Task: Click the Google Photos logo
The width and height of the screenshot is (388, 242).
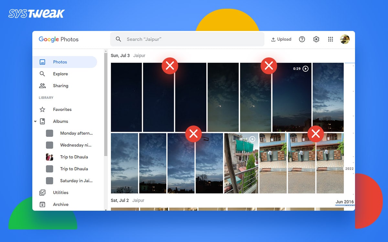Action: point(58,39)
